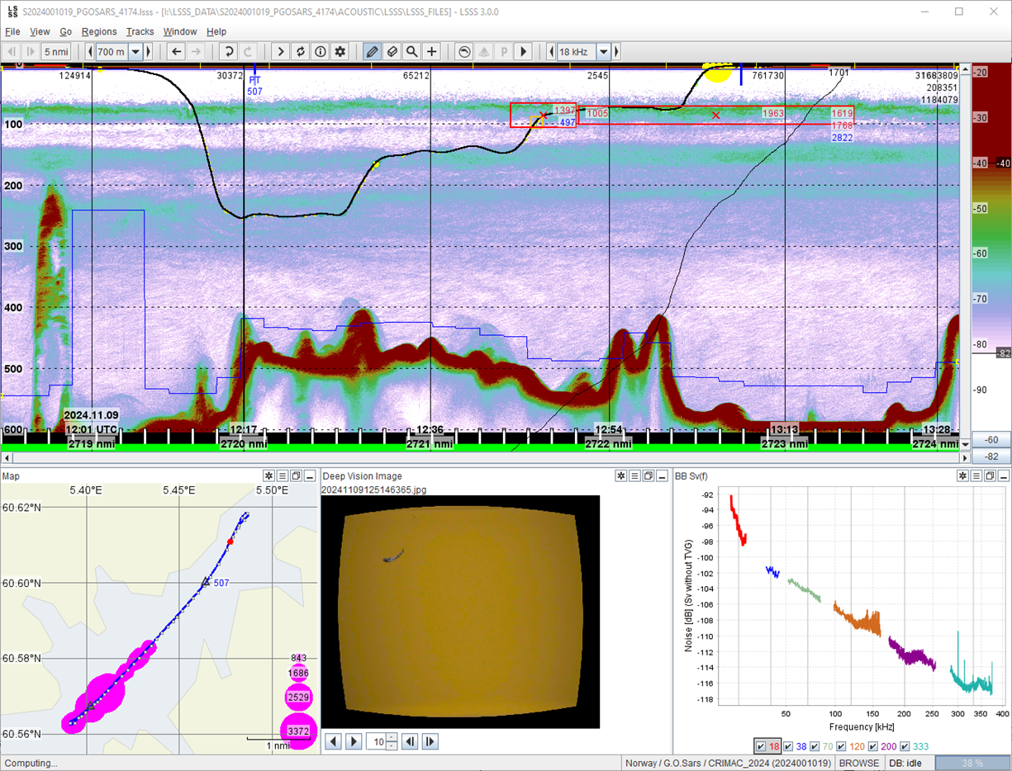Viewport: 1012px width, 771px height.
Task: Click the 5 nmi toolbar button
Action: click(x=56, y=51)
